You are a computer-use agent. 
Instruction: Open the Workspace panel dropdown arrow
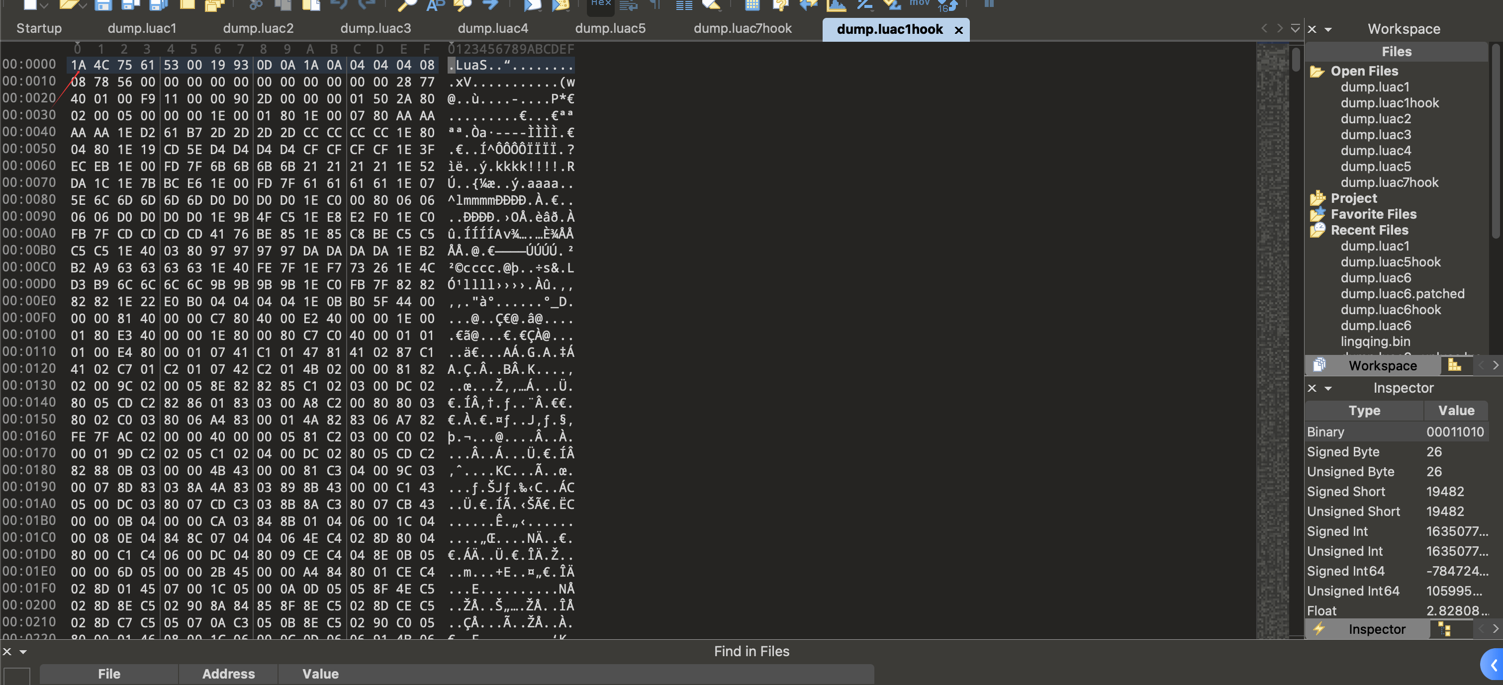click(x=1328, y=29)
